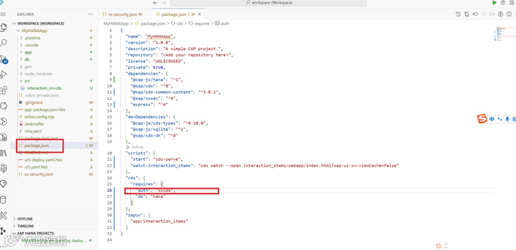This screenshot has height=250, width=516.
Task: Go to previous change icon
Action: tap(475, 14)
